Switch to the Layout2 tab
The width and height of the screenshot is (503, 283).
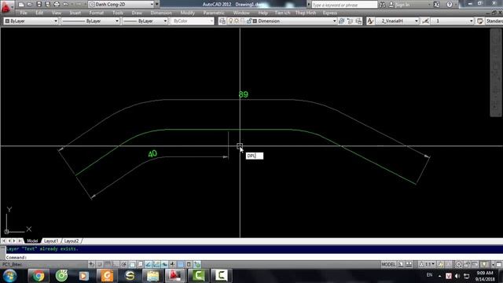(x=72, y=241)
